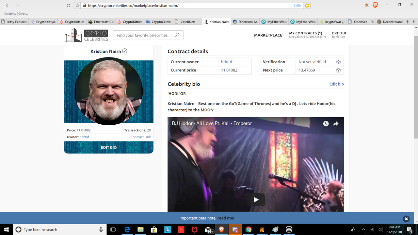Click the search magnifier icon
This screenshot has height=235, width=418.
point(177,35)
